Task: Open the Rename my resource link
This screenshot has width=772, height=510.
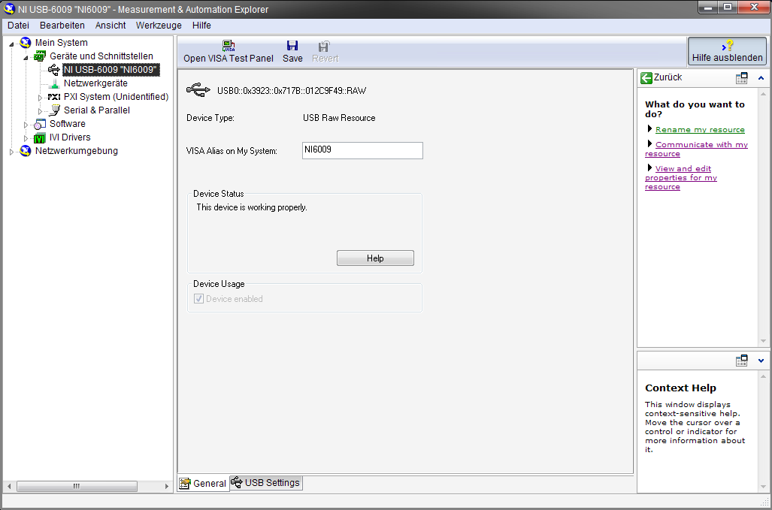Action: click(x=700, y=130)
